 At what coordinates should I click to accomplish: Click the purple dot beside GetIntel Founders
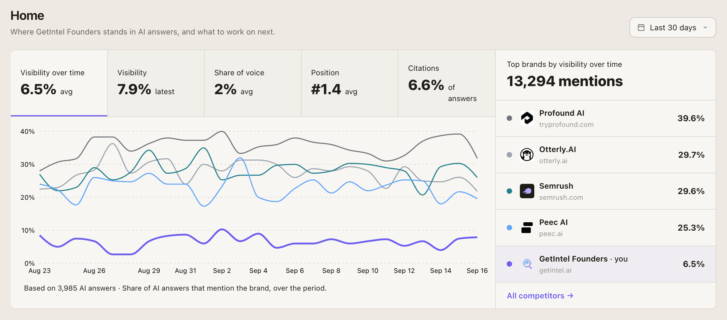pyautogui.click(x=509, y=264)
